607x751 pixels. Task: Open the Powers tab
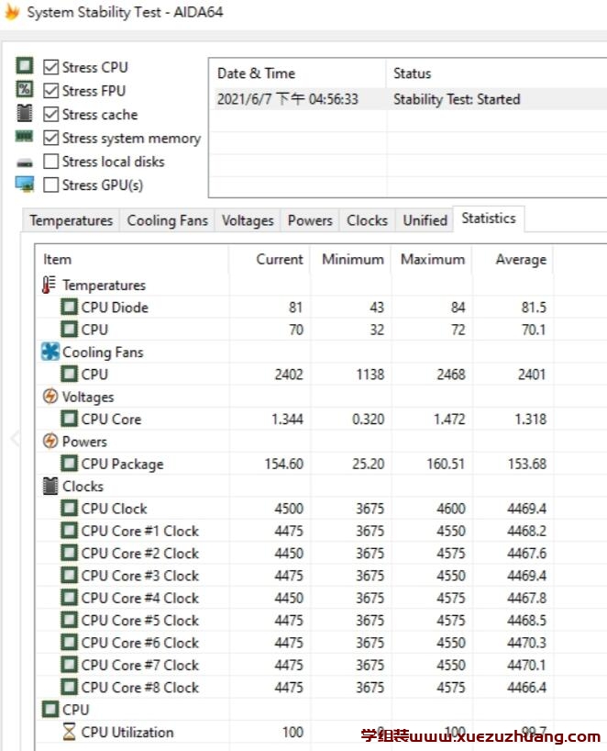tap(310, 220)
